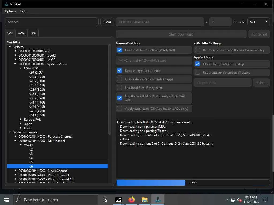The image size is (274, 205).
Task: Select System Menu v417 (4.0U)
Action: click(37, 102)
